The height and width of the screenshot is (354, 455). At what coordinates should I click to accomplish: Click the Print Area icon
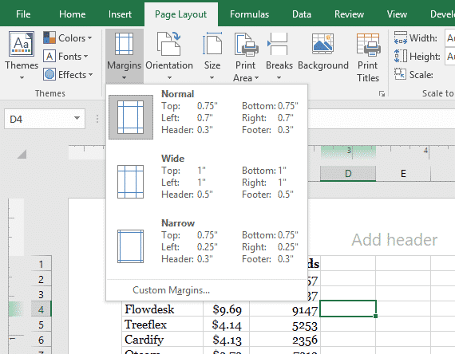246,45
